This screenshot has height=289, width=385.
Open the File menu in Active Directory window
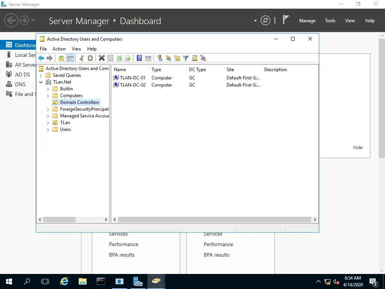click(43, 49)
